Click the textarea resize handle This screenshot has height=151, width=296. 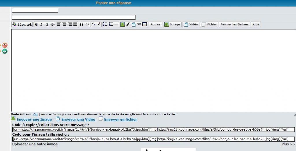295,114
